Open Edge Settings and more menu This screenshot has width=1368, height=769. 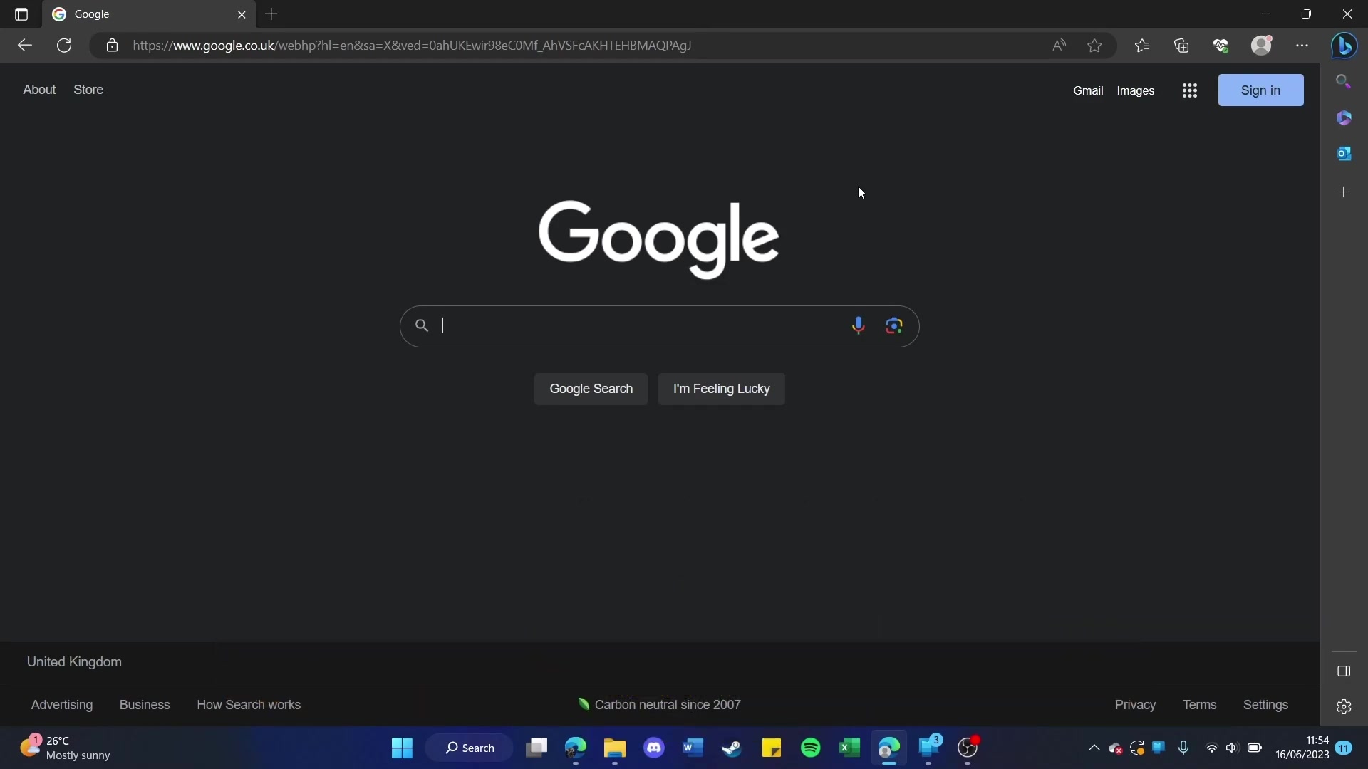point(1302,46)
